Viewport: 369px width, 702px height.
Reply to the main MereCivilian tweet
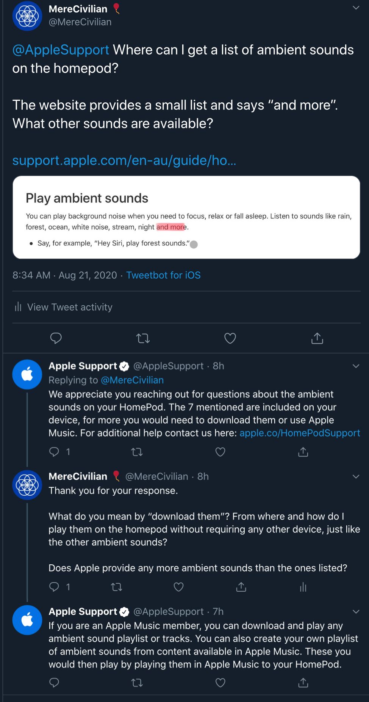click(x=56, y=338)
